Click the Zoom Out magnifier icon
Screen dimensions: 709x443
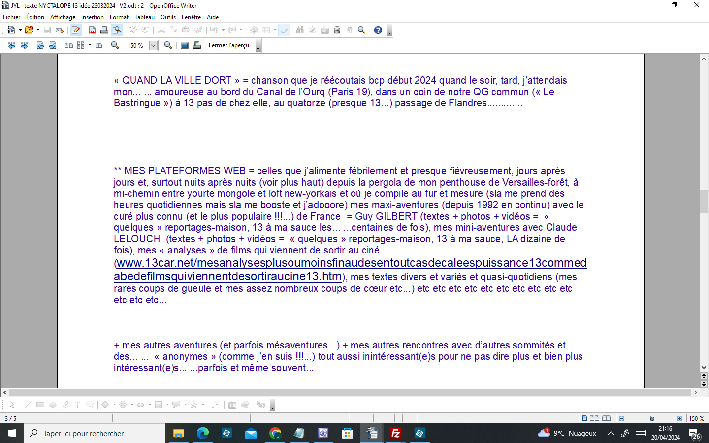[x=168, y=45]
